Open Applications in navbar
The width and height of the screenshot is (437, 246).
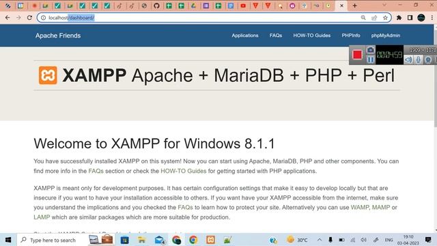point(245,36)
